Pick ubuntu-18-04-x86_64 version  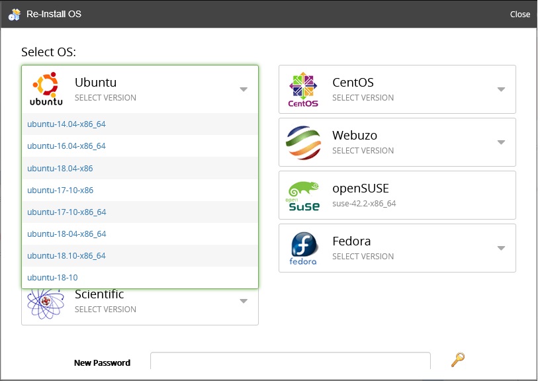(140, 234)
